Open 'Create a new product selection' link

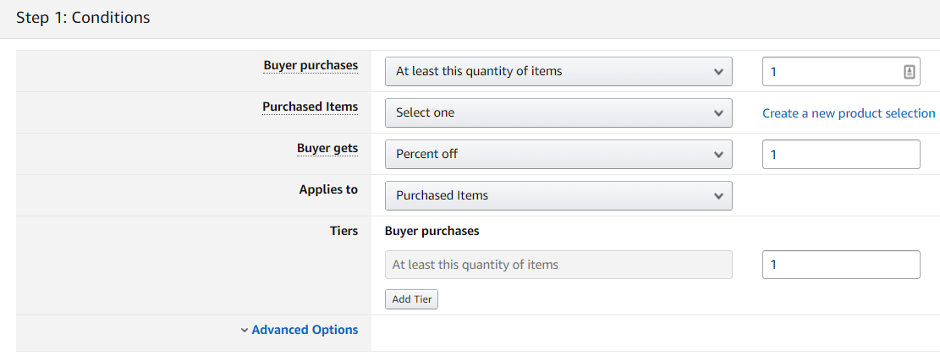(x=849, y=113)
